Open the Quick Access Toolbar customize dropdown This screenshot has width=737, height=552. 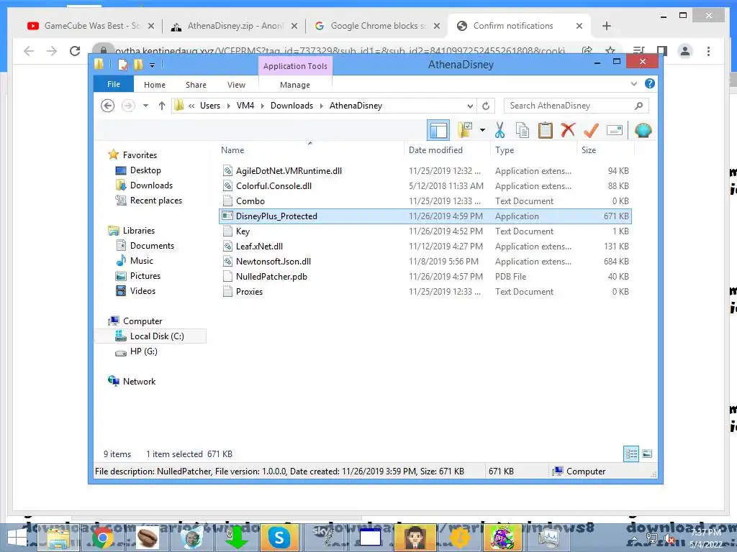click(153, 65)
